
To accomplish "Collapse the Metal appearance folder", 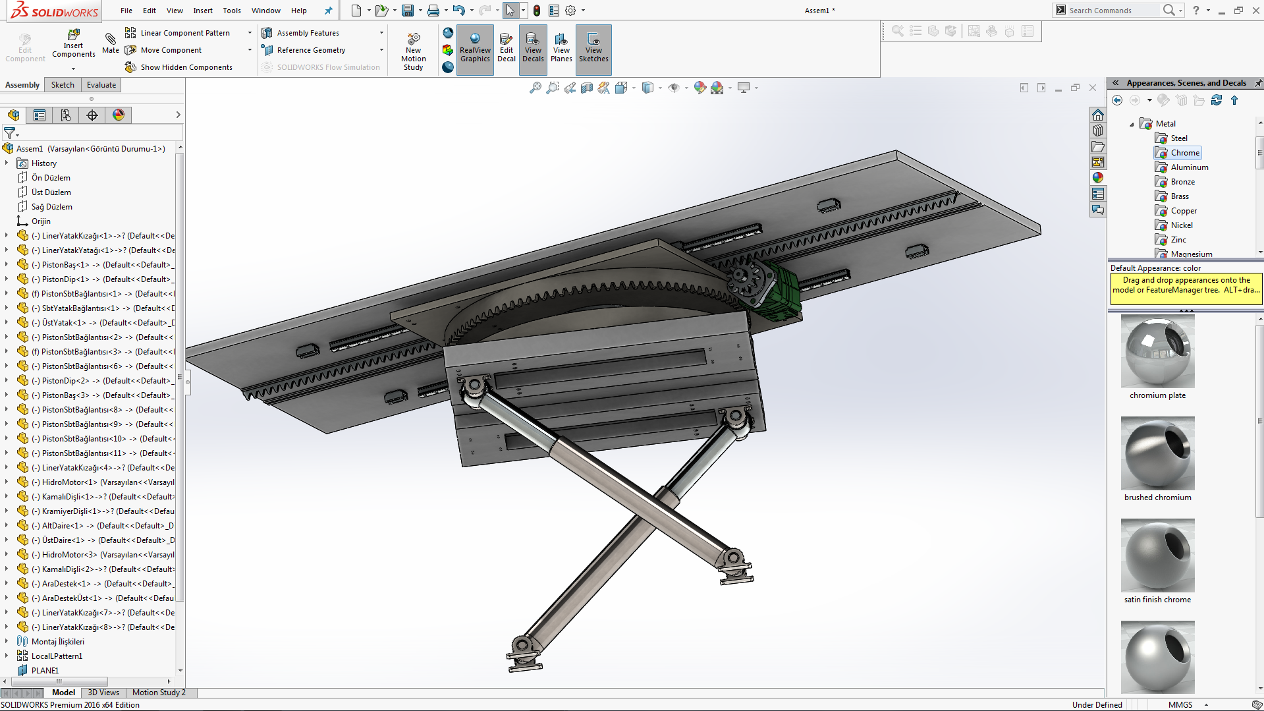I will (1132, 124).
